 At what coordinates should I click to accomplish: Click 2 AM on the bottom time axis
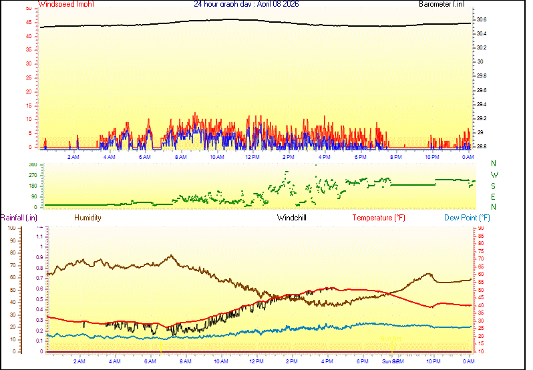[x=79, y=361]
